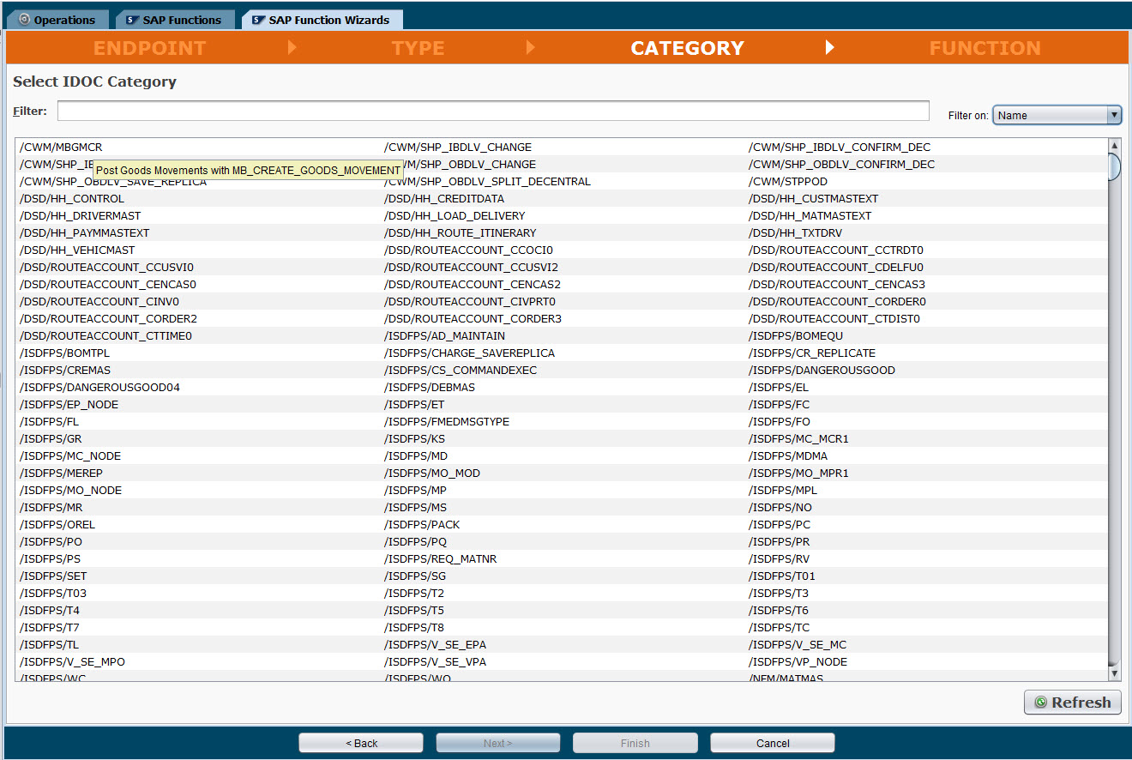The height and width of the screenshot is (760, 1132).
Task: Select /ISDFPS/DEBMAS entry
Action: point(430,388)
